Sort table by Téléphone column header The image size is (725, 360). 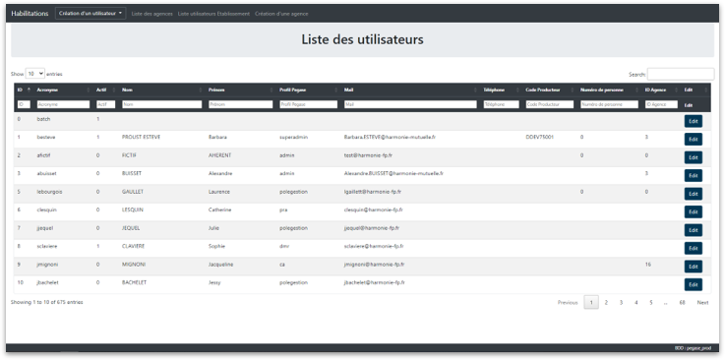(502, 90)
